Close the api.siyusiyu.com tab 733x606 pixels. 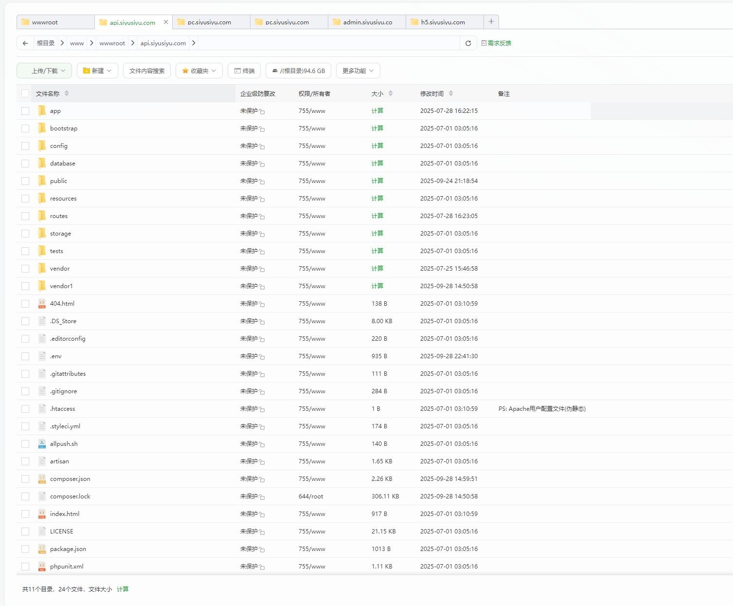[x=166, y=22]
